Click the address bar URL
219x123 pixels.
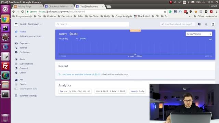pos(62,12)
